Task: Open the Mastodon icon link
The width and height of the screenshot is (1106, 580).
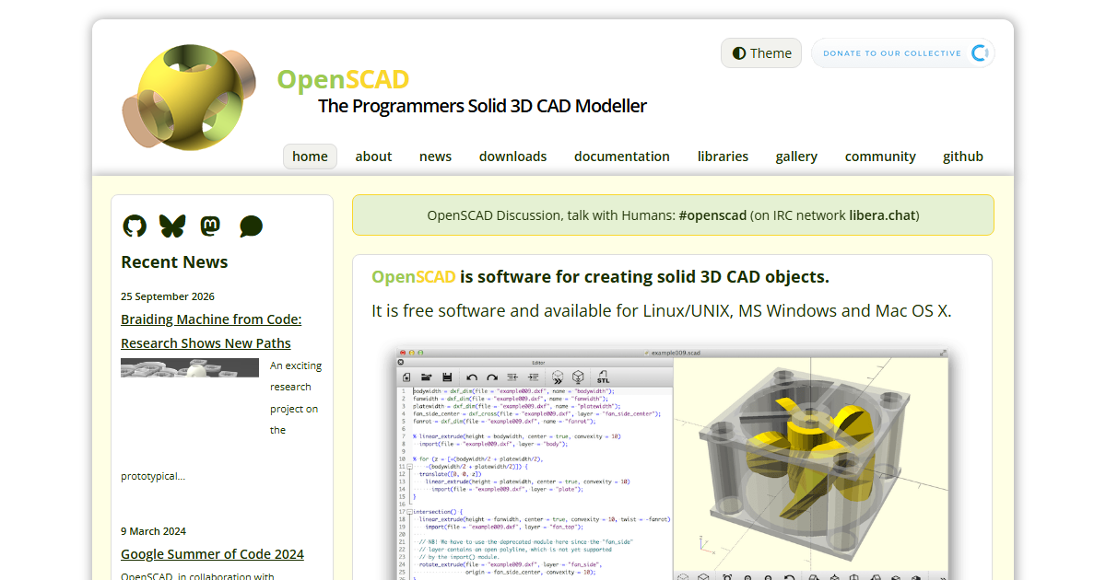Action: tap(211, 226)
